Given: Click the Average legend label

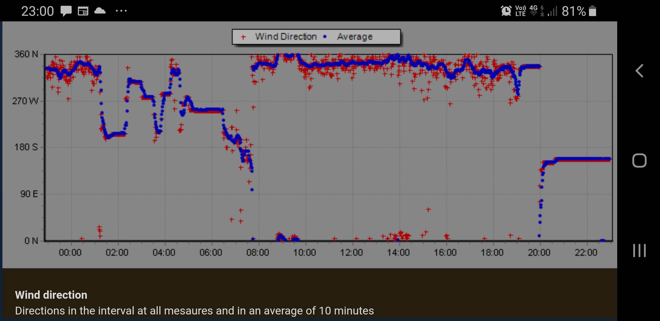Looking at the screenshot, I should (x=355, y=37).
